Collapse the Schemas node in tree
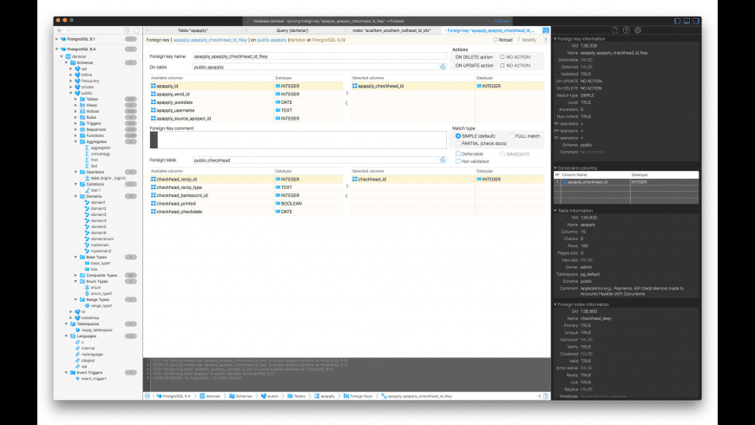The width and height of the screenshot is (755, 425). (67, 62)
